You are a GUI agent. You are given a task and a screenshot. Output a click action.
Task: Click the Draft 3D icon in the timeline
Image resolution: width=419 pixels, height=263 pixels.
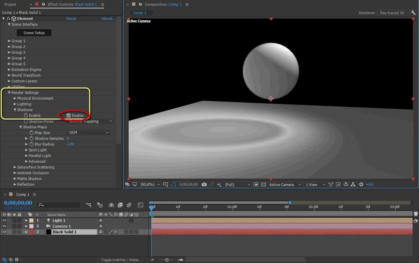click(100, 205)
